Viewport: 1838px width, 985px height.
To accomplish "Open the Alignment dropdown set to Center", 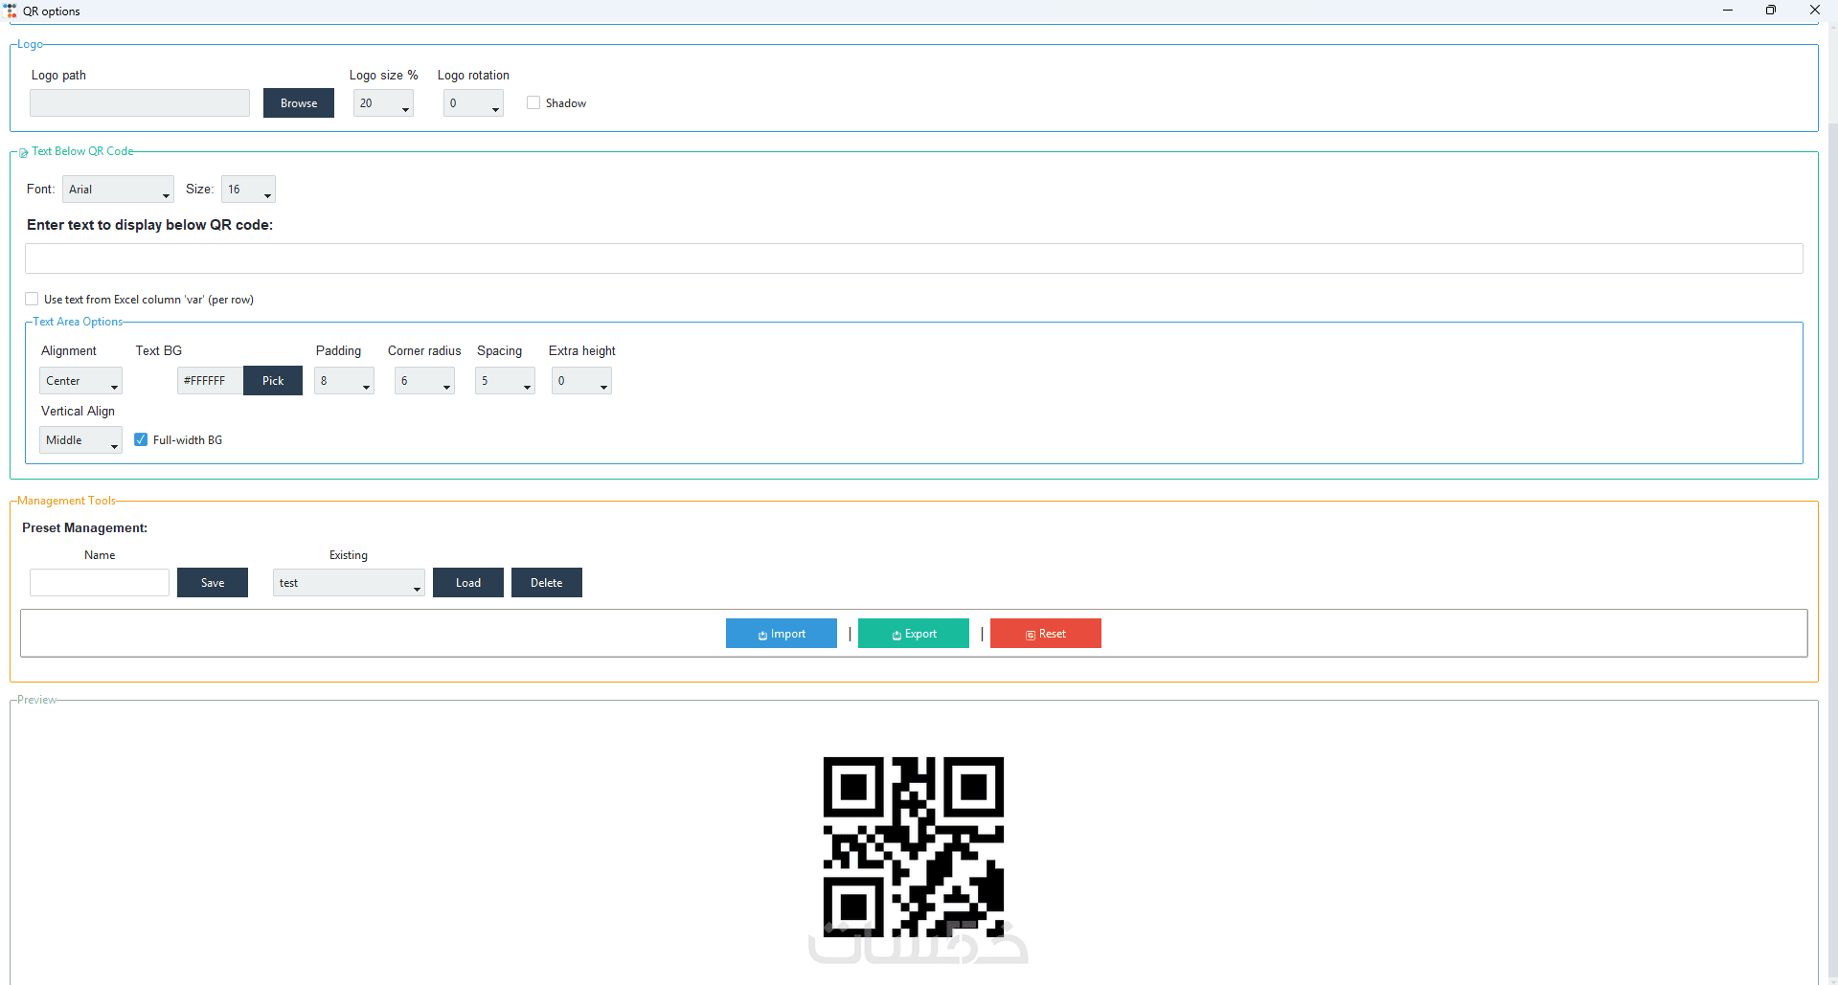I will tap(80, 381).
